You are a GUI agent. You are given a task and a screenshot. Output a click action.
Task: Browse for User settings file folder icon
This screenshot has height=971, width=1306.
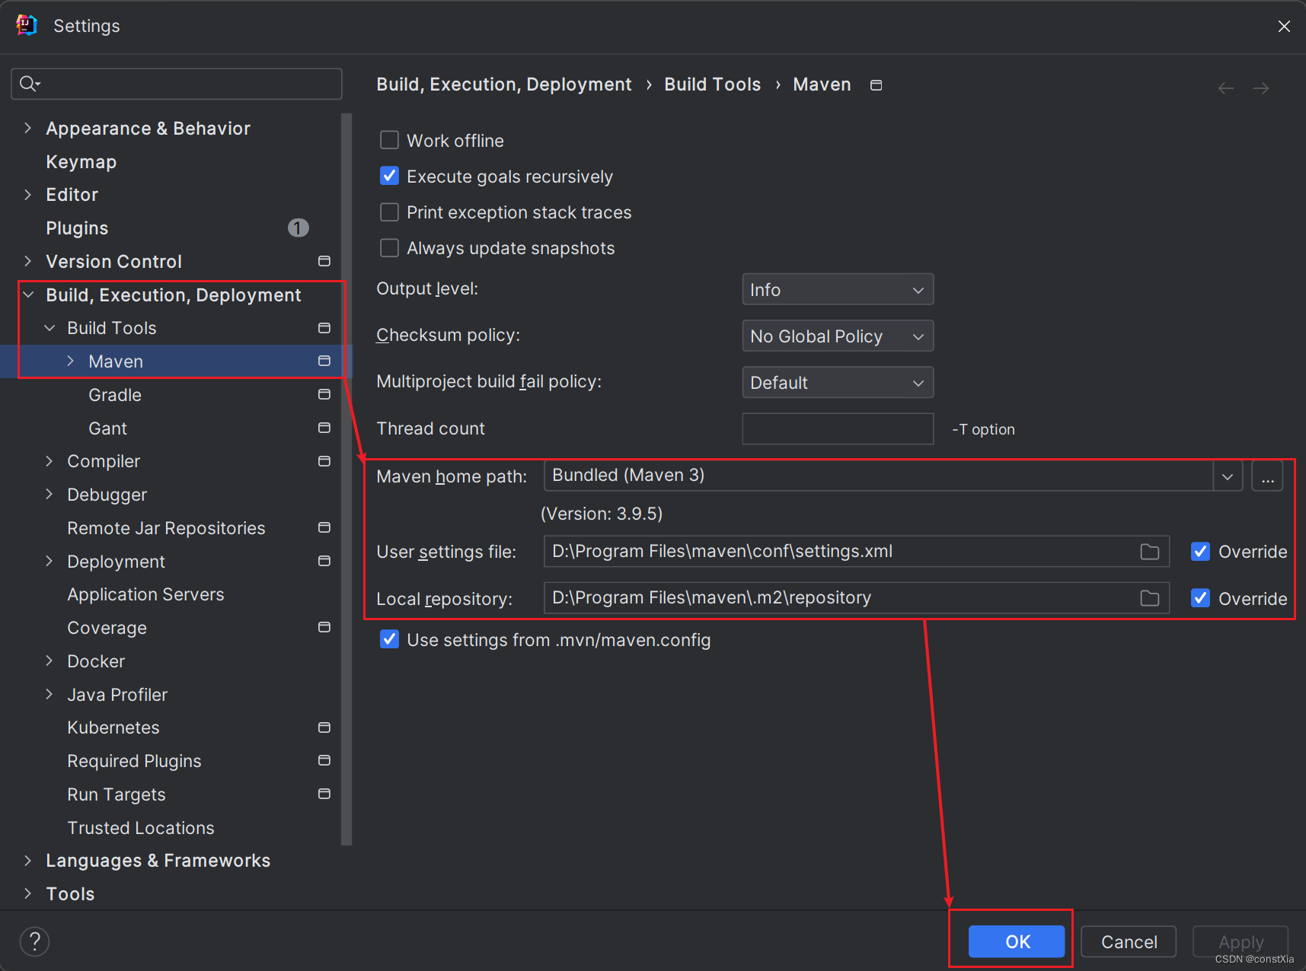1150,552
